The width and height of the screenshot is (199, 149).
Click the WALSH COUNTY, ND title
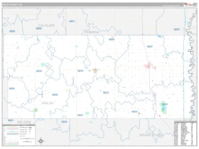[12, 5]
